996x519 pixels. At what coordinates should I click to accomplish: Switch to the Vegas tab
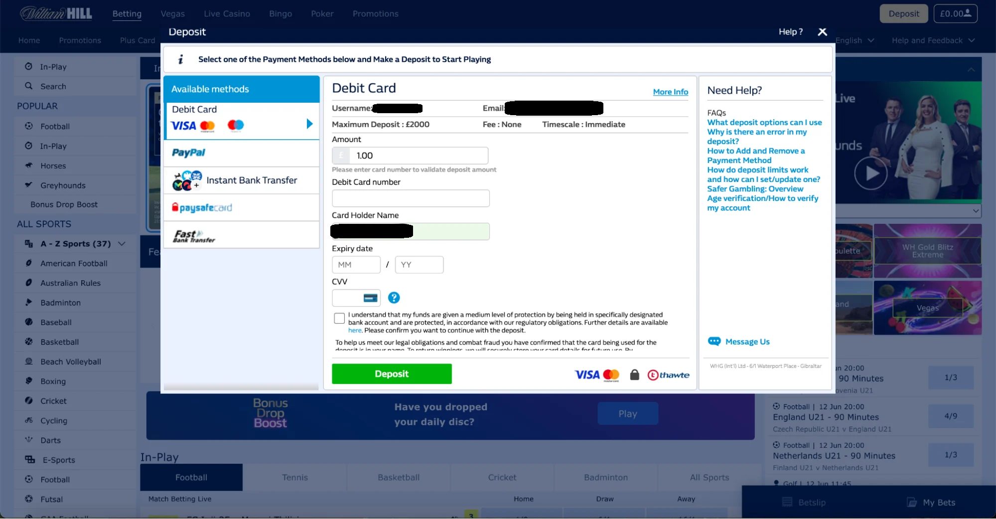172,14
